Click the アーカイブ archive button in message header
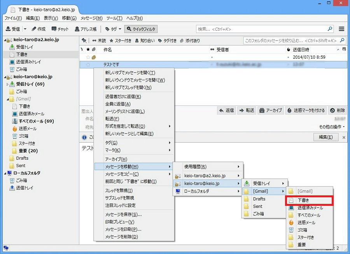The image size is (350, 254). click(x=270, y=110)
